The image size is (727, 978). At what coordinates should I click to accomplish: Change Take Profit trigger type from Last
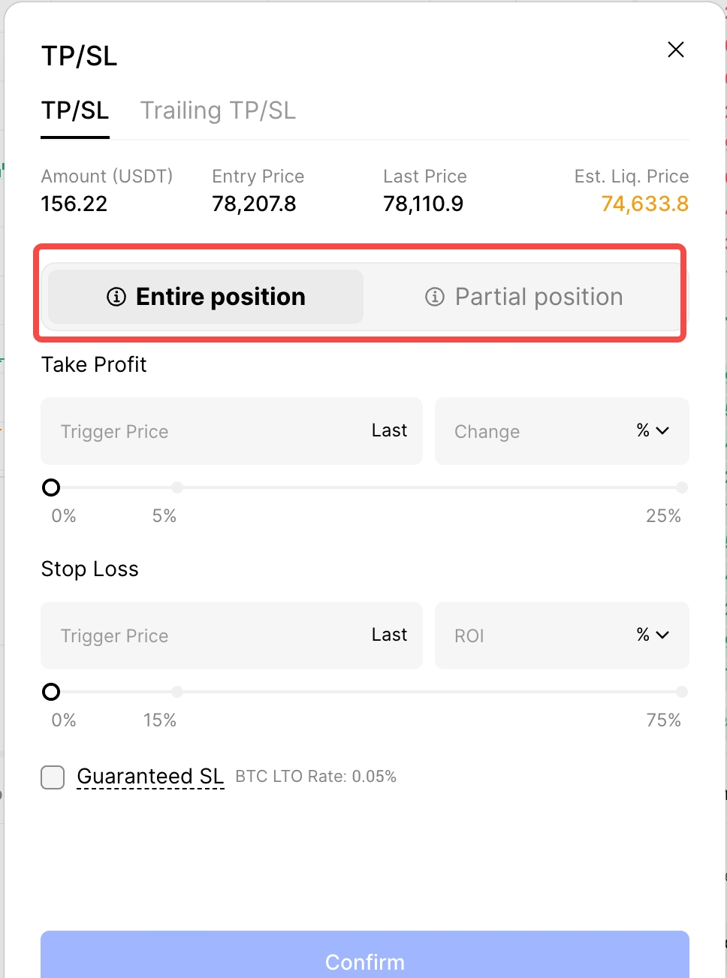click(389, 431)
